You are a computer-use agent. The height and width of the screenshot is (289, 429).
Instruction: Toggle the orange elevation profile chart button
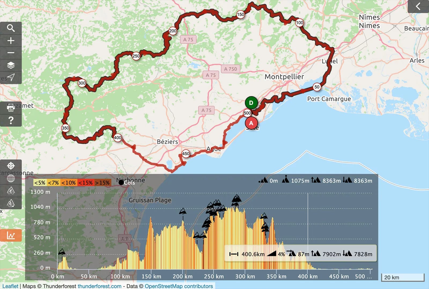pyautogui.click(x=11, y=235)
